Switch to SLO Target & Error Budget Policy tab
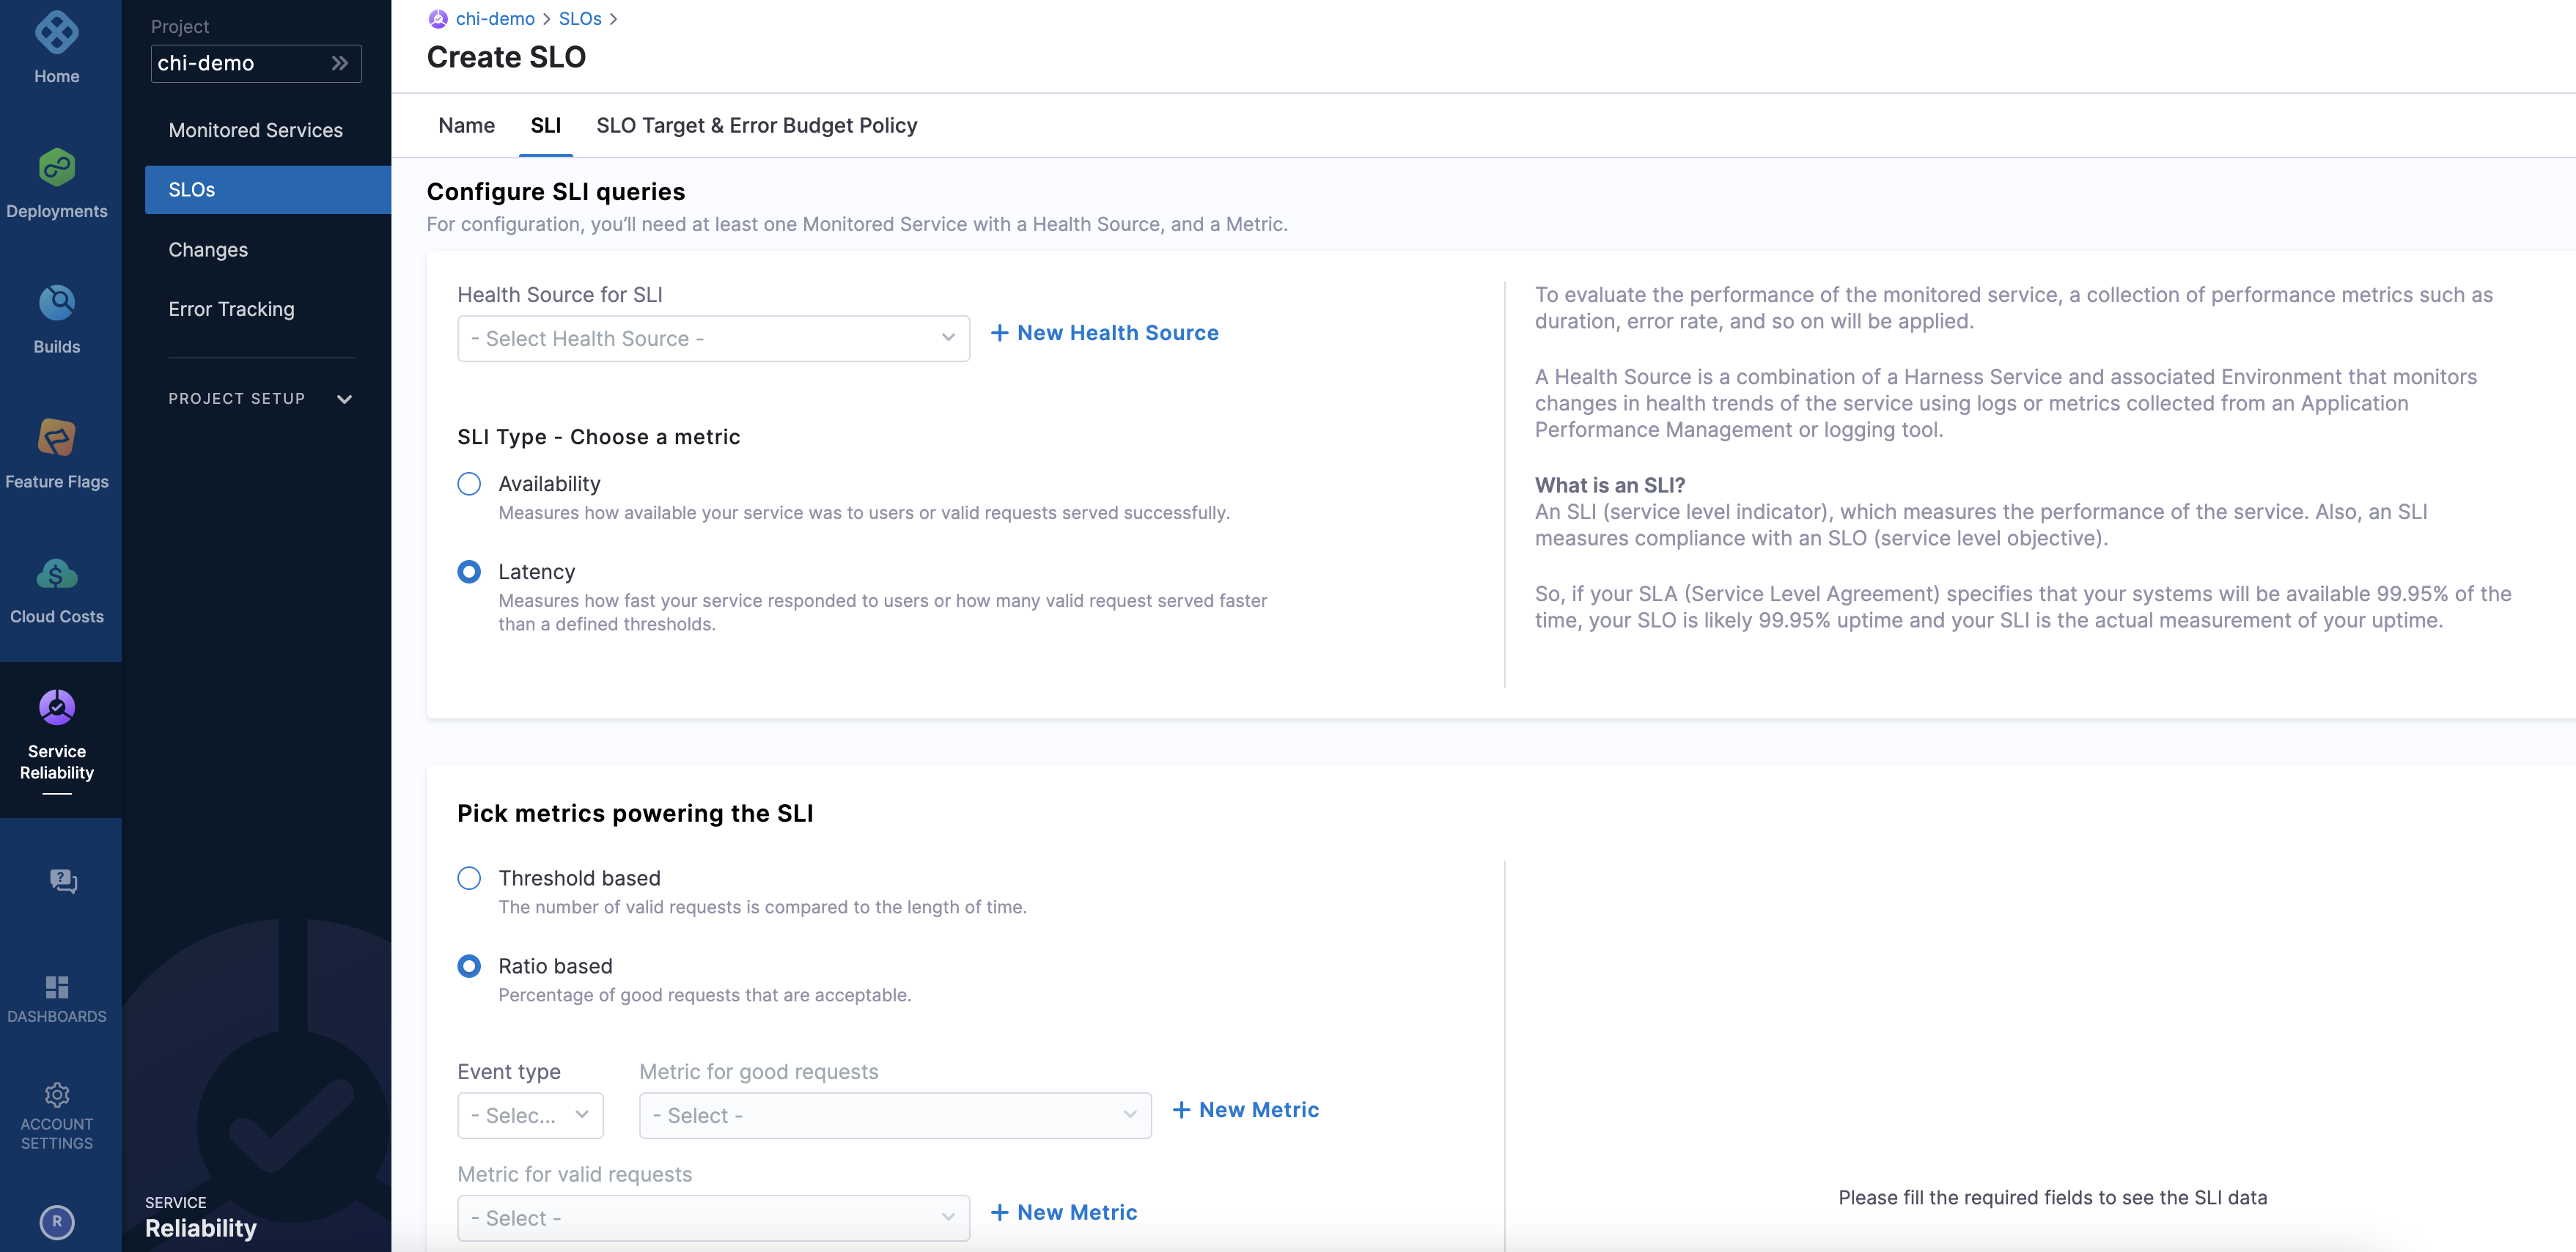The image size is (2576, 1252). [757, 125]
